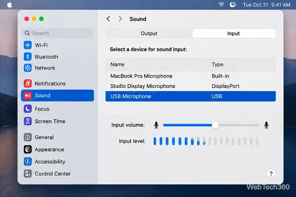
Task: Click the yellow minimize window button
Action: tap(34, 19)
